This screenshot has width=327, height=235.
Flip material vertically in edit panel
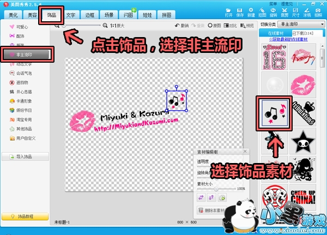211,197
